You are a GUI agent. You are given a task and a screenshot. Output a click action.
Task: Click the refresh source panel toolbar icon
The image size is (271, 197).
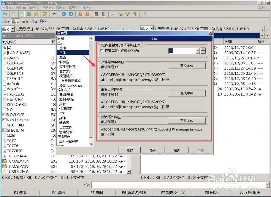[x=5, y=14]
